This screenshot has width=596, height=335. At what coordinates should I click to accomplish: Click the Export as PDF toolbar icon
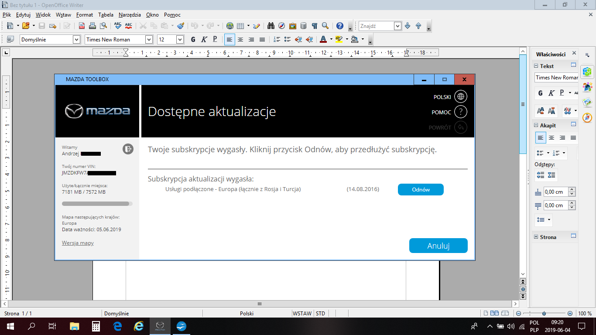click(82, 26)
